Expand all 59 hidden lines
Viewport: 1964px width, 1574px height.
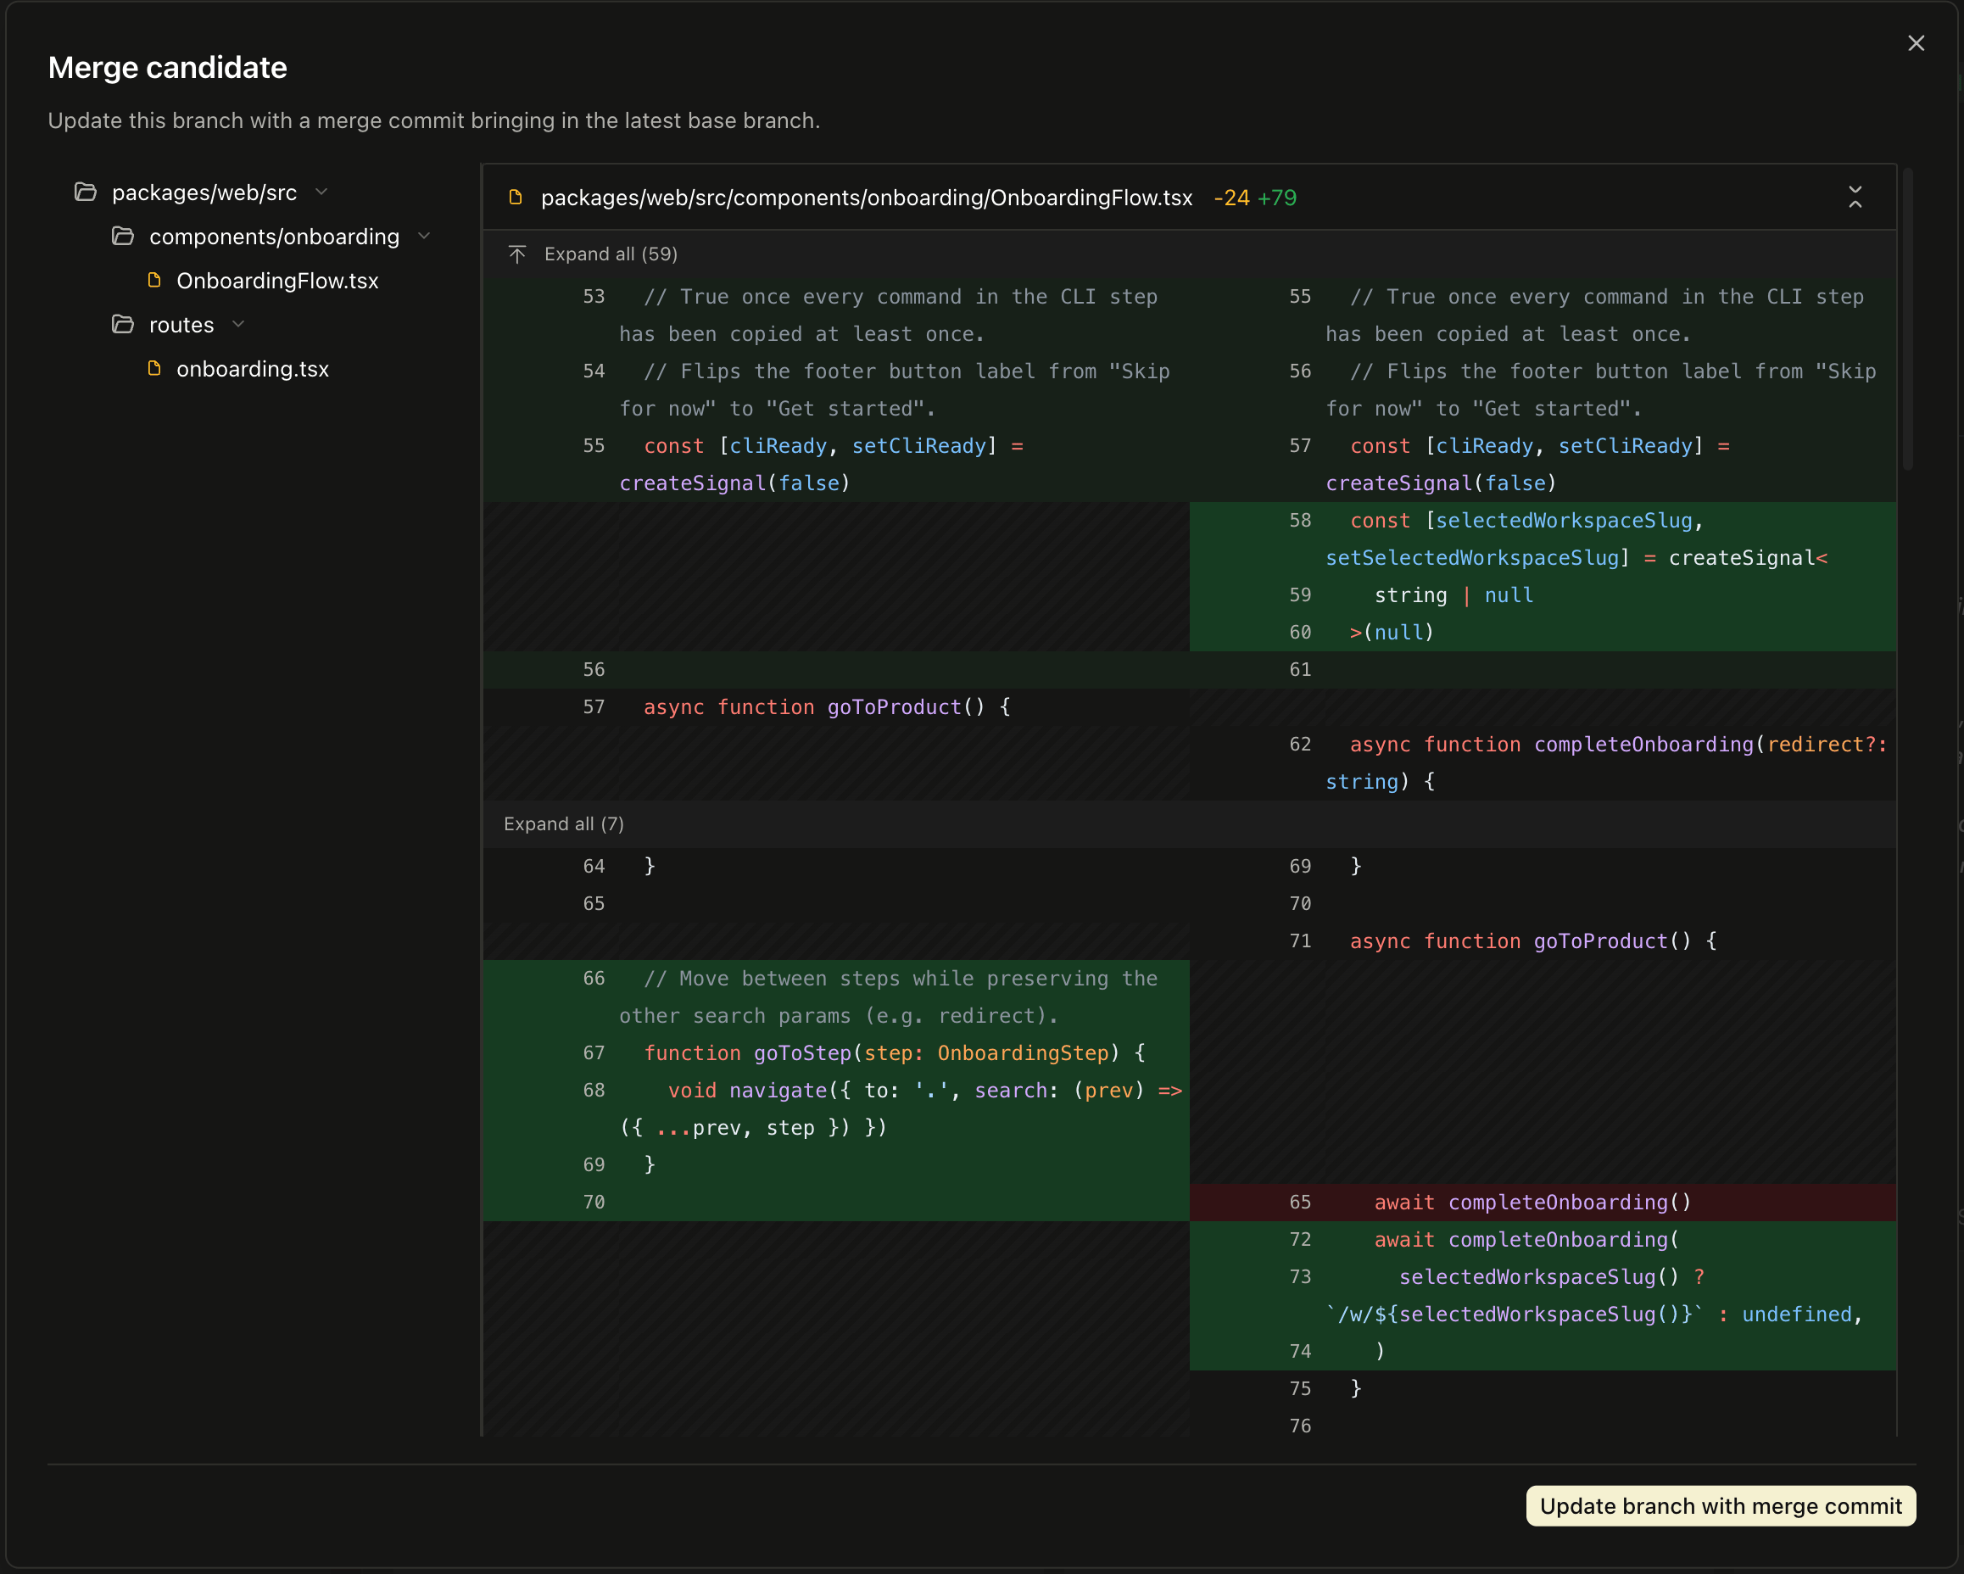pos(611,254)
